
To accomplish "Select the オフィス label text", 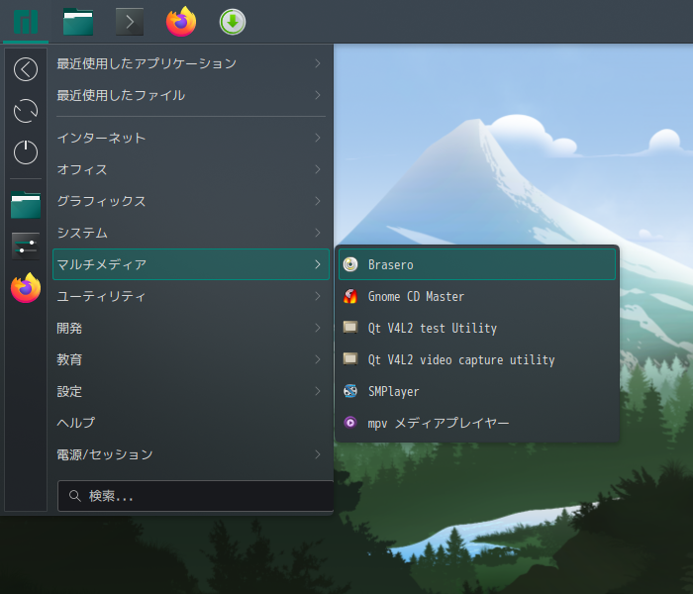I will tap(82, 169).
